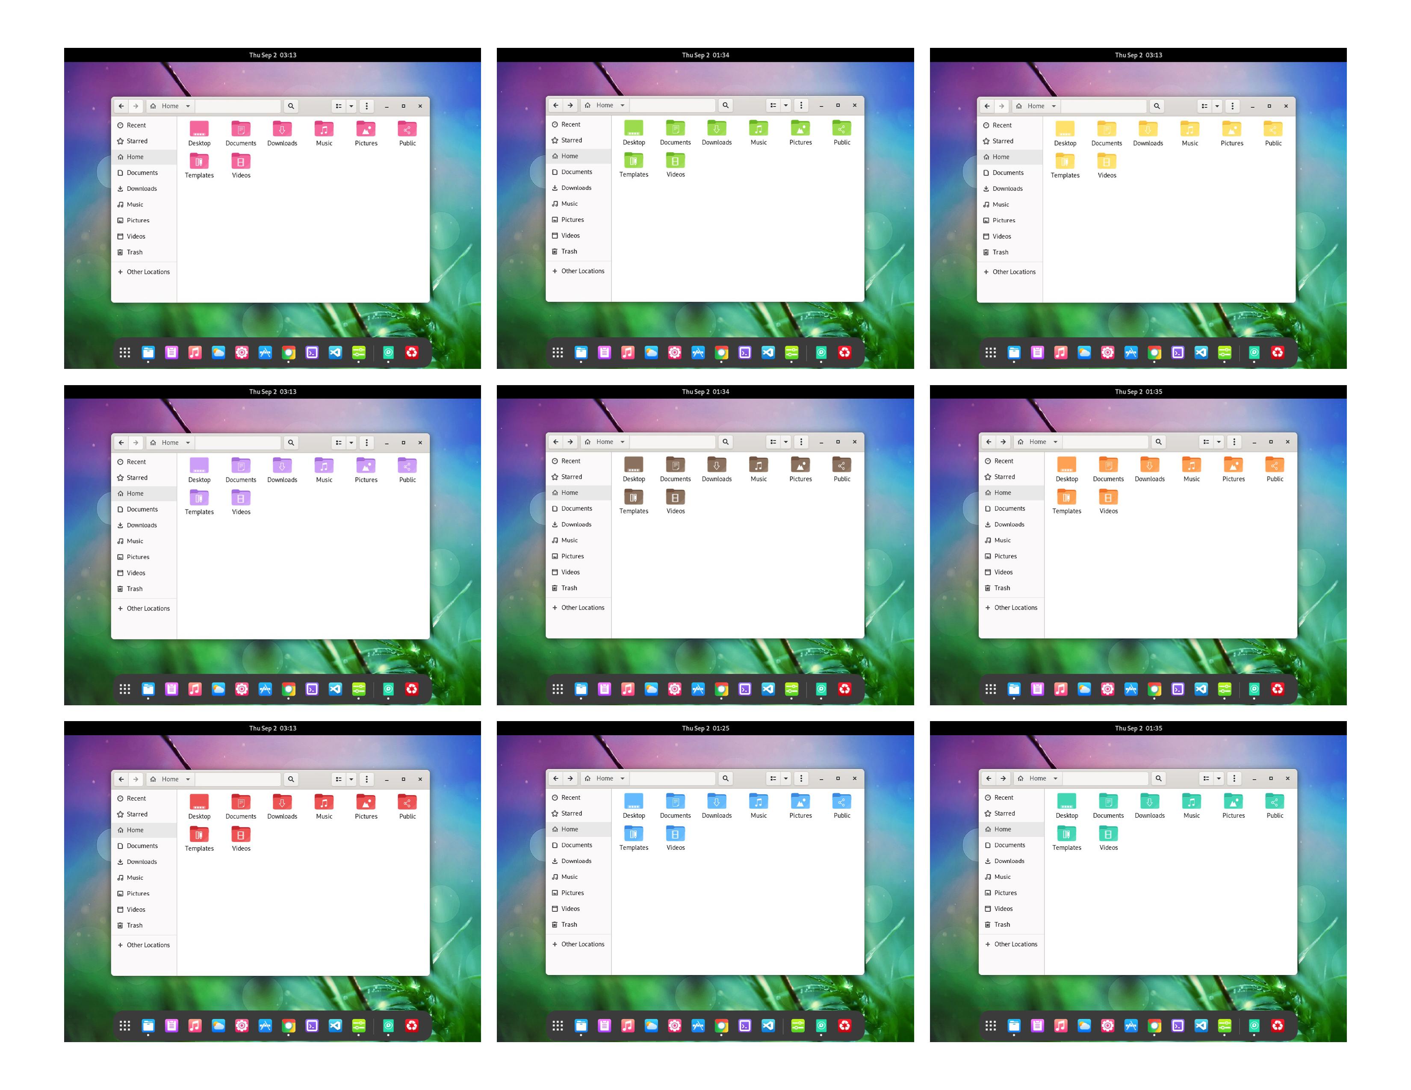Open the green Documents folder

pyautogui.click(x=675, y=128)
